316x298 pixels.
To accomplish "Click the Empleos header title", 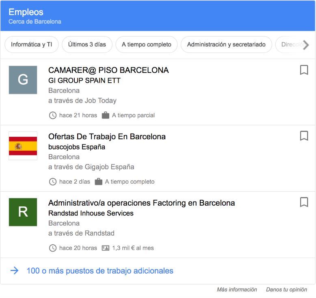I will pos(26,12).
